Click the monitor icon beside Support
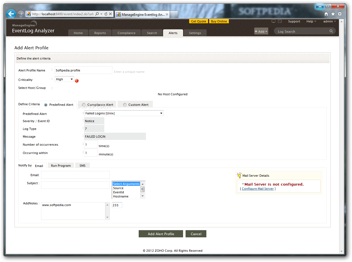The image size is (352, 262). tap(274, 21)
